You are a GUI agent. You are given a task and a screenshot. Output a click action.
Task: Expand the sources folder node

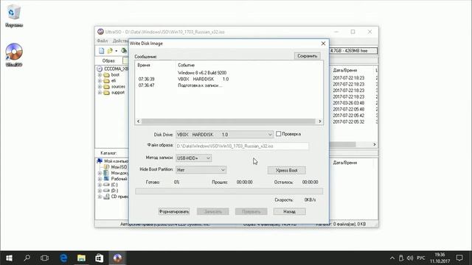pyautogui.click(x=100, y=87)
